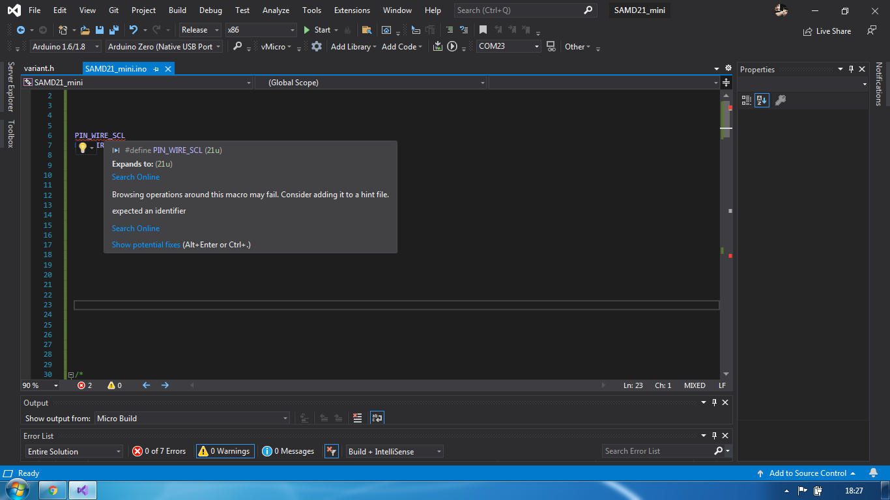The image size is (890, 500).
Task: Click the circular debug play icon
Action: point(452,46)
